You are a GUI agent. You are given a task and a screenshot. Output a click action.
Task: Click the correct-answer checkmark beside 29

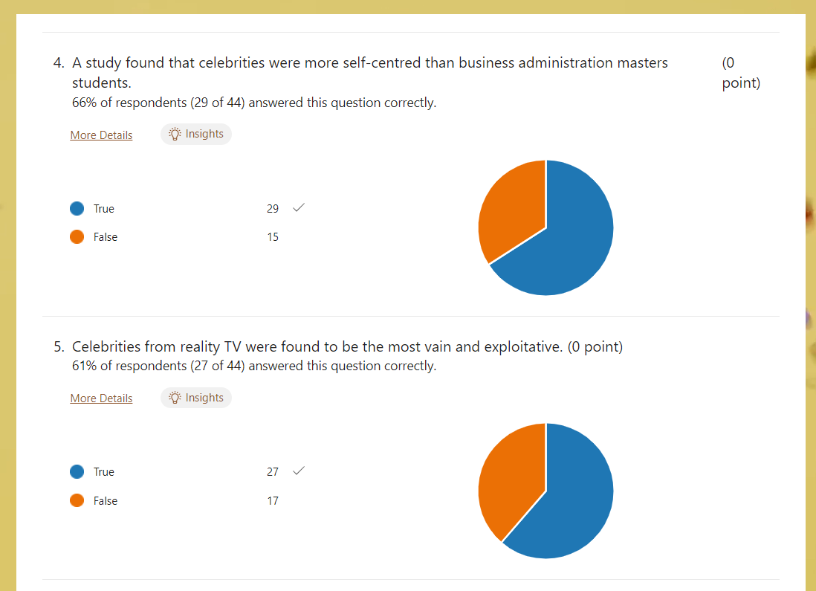pyautogui.click(x=299, y=207)
